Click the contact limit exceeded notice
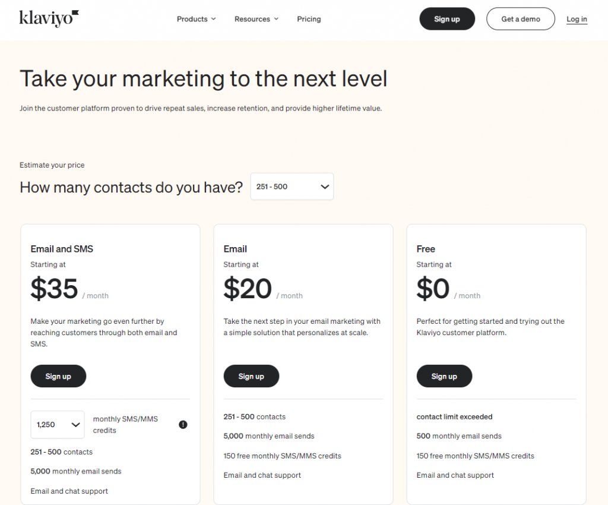 454,417
